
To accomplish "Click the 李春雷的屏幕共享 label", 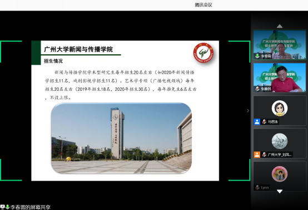I will 31,207.
